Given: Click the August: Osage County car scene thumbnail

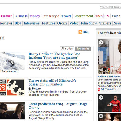Looking at the screenshot, I should (x=12, y=111).
